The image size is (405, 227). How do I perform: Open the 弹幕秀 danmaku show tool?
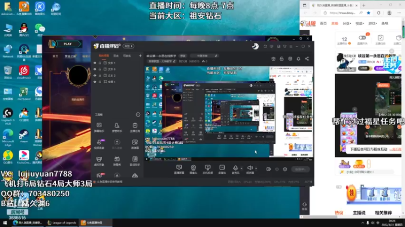tap(117, 161)
